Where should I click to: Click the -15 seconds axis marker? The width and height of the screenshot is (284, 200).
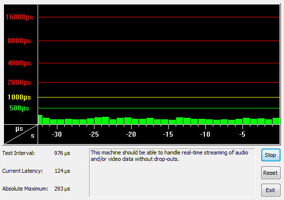168,134
